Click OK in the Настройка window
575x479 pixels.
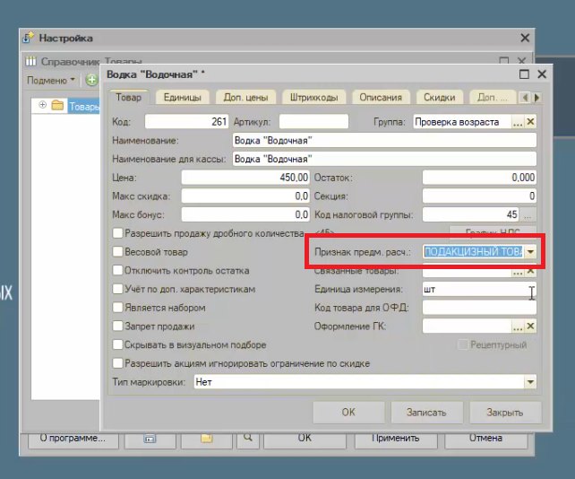click(x=305, y=440)
